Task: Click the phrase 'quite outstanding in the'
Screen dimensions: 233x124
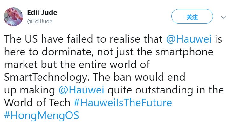Action: pyautogui.click(x=166, y=90)
